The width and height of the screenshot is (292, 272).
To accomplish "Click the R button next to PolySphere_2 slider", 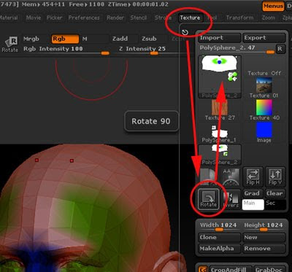I will click(x=280, y=49).
